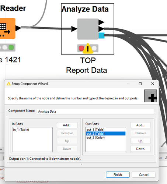Move the selected out port up
This screenshot has height=184, width=167.
(x=140, y=141)
